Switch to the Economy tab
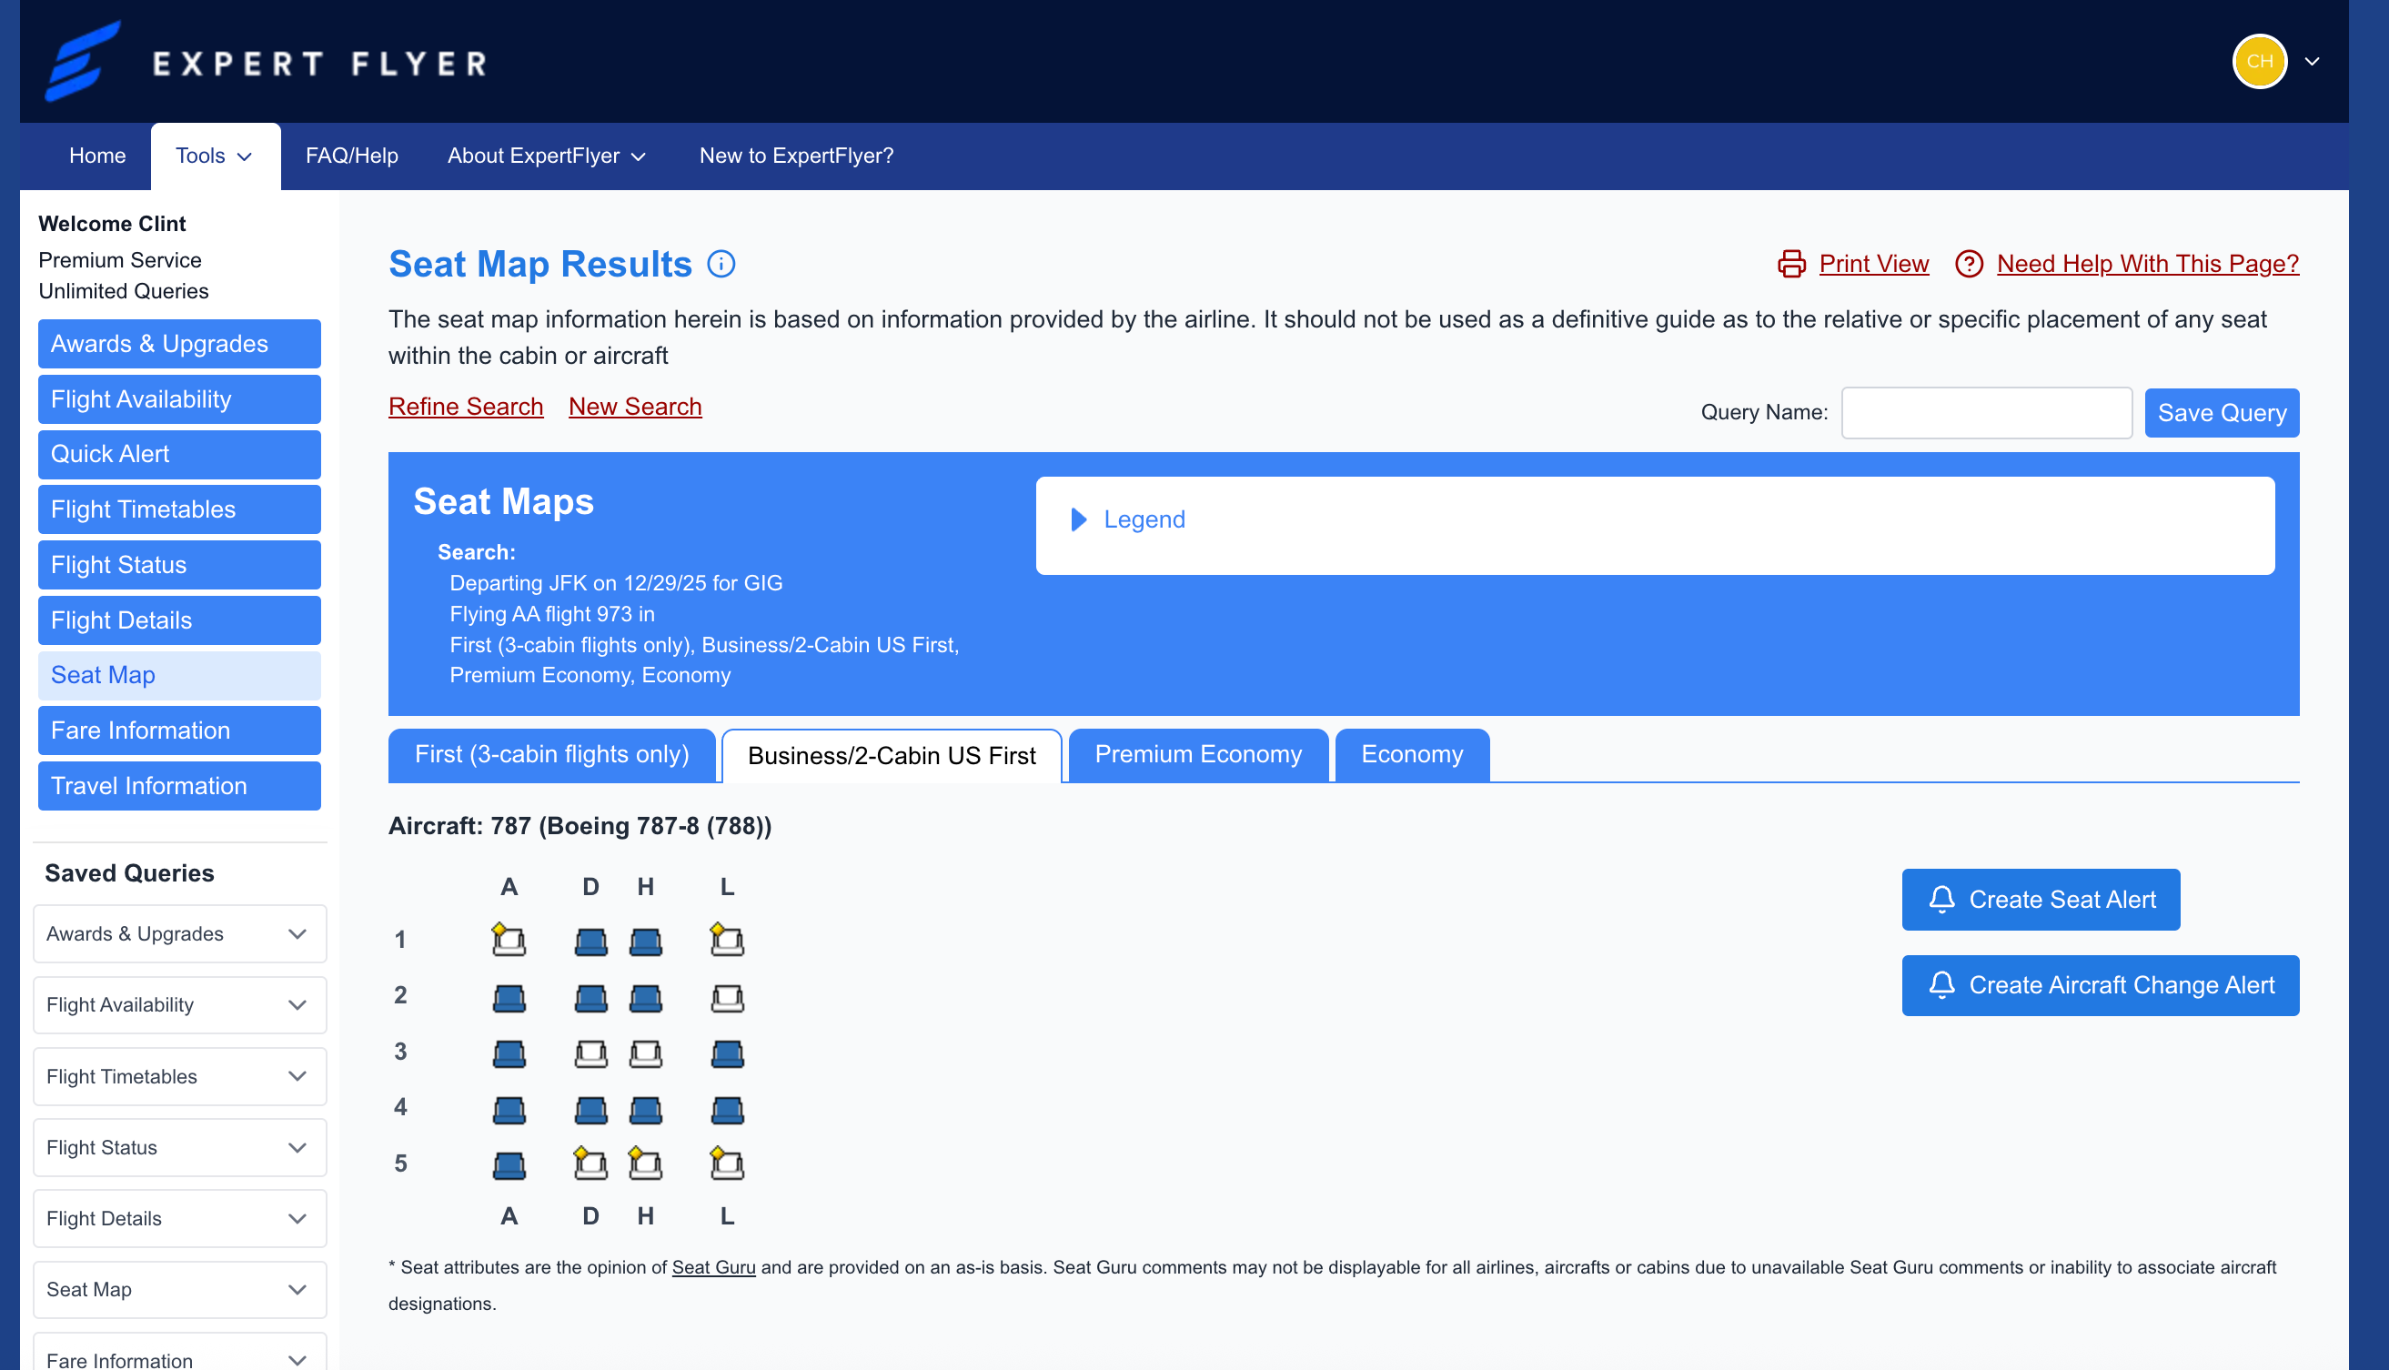This screenshot has height=1370, width=2389. [x=1410, y=754]
